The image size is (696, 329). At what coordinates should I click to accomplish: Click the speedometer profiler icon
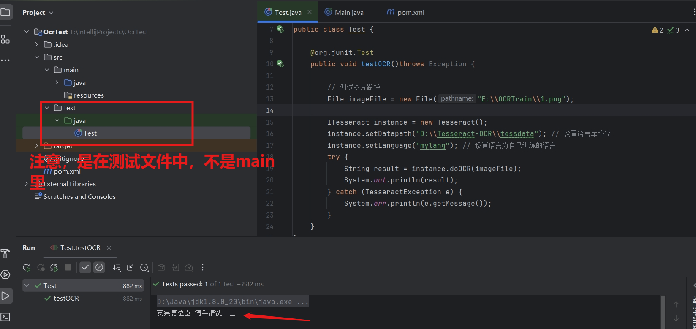pyautogui.click(x=189, y=267)
